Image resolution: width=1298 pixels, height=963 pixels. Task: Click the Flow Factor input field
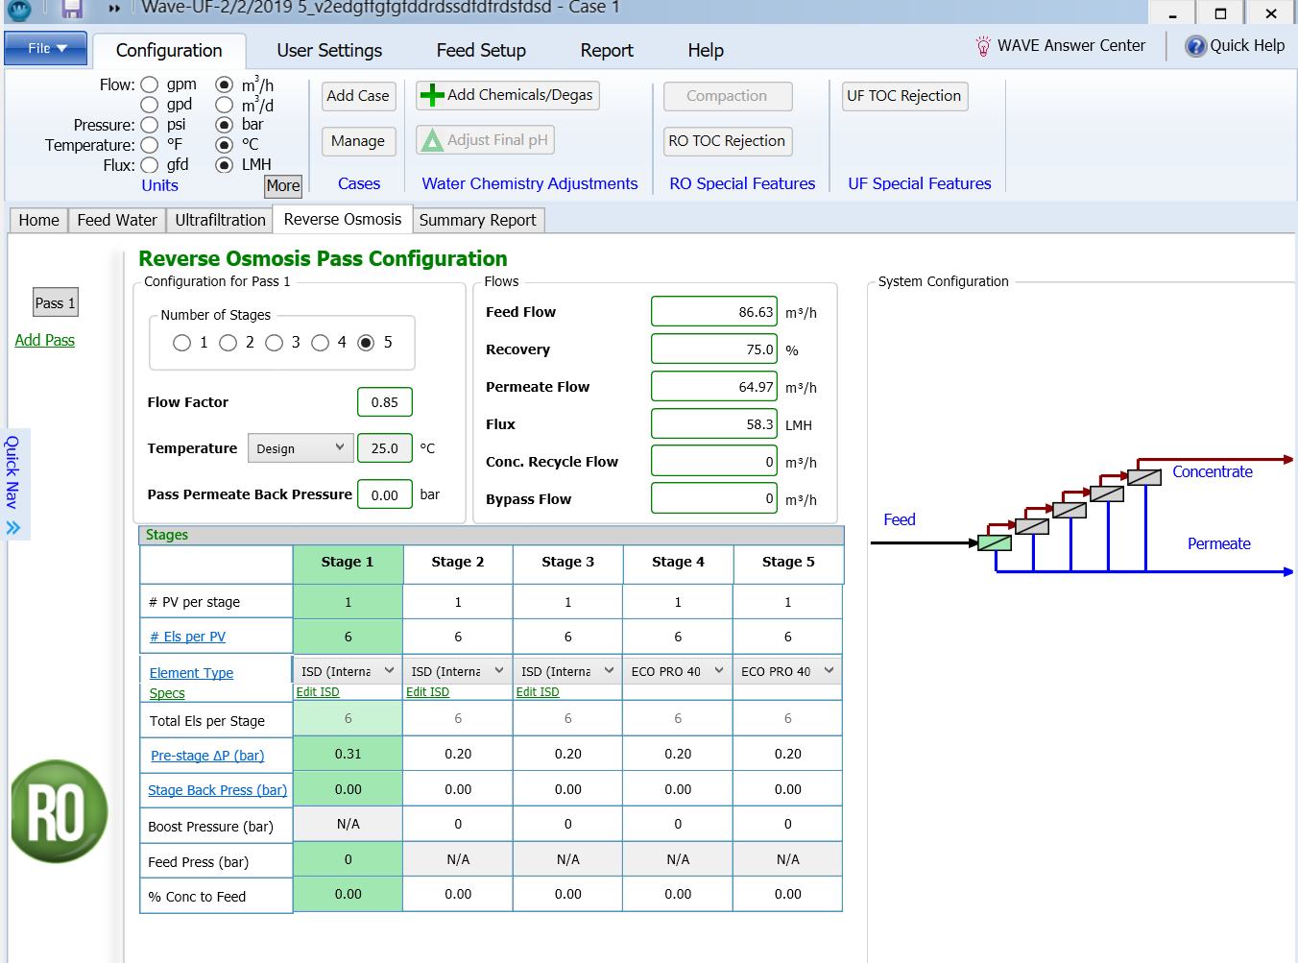[x=385, y=402]
